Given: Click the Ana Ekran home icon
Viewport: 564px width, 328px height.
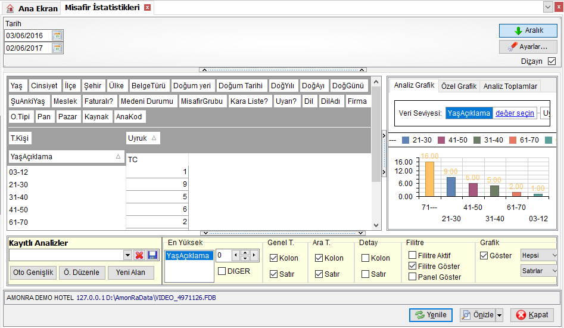Looking at the screenshot, I should pyautogui.click(x=11, y=8).
